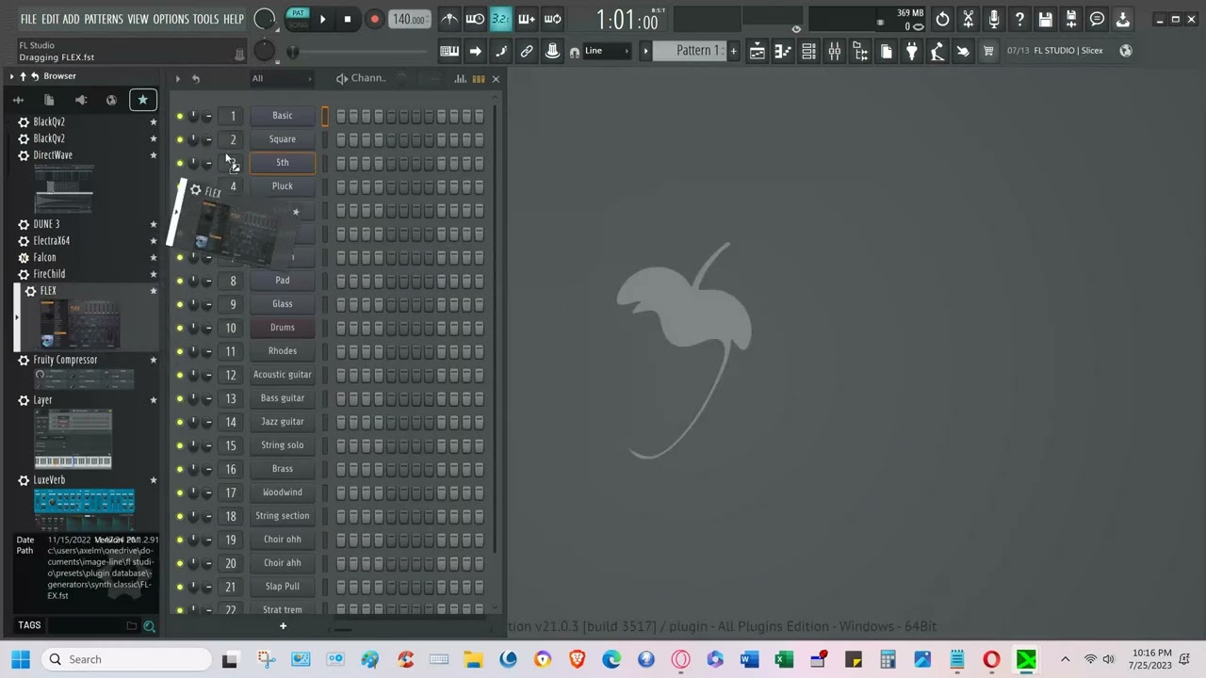Add a new pattern with plus button
This screenshot has width=1206, height=678.
(733, 51)
